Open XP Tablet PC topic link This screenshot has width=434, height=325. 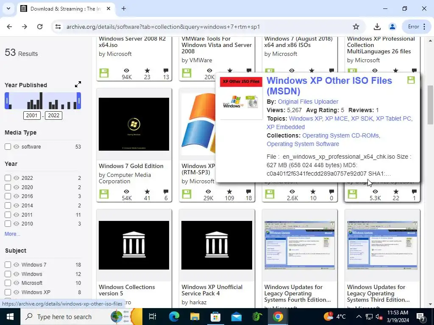394,118
